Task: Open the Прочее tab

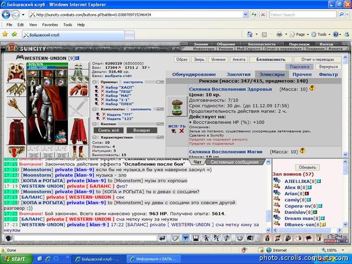Action: click(x=302, y=75)
